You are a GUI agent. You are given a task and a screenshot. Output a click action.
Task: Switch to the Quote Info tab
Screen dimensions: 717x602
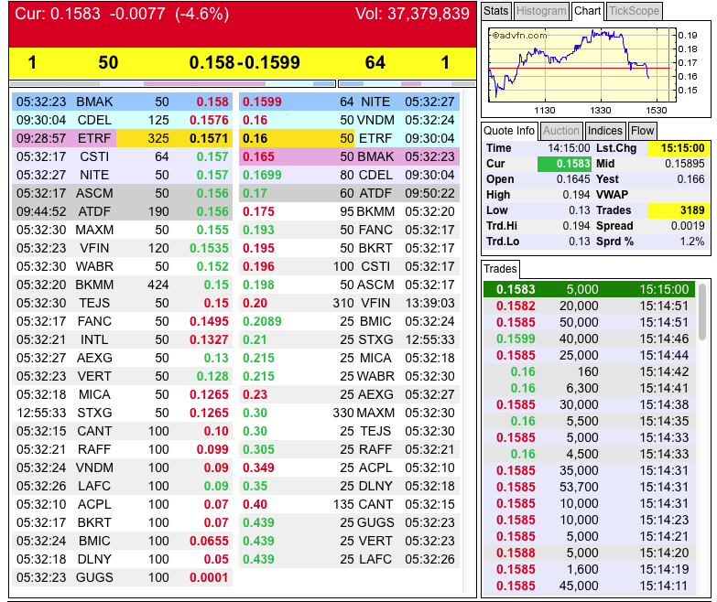pyautogui.click(x=509, y=131)
